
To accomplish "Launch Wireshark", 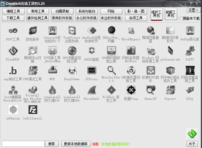I will 92,90.
